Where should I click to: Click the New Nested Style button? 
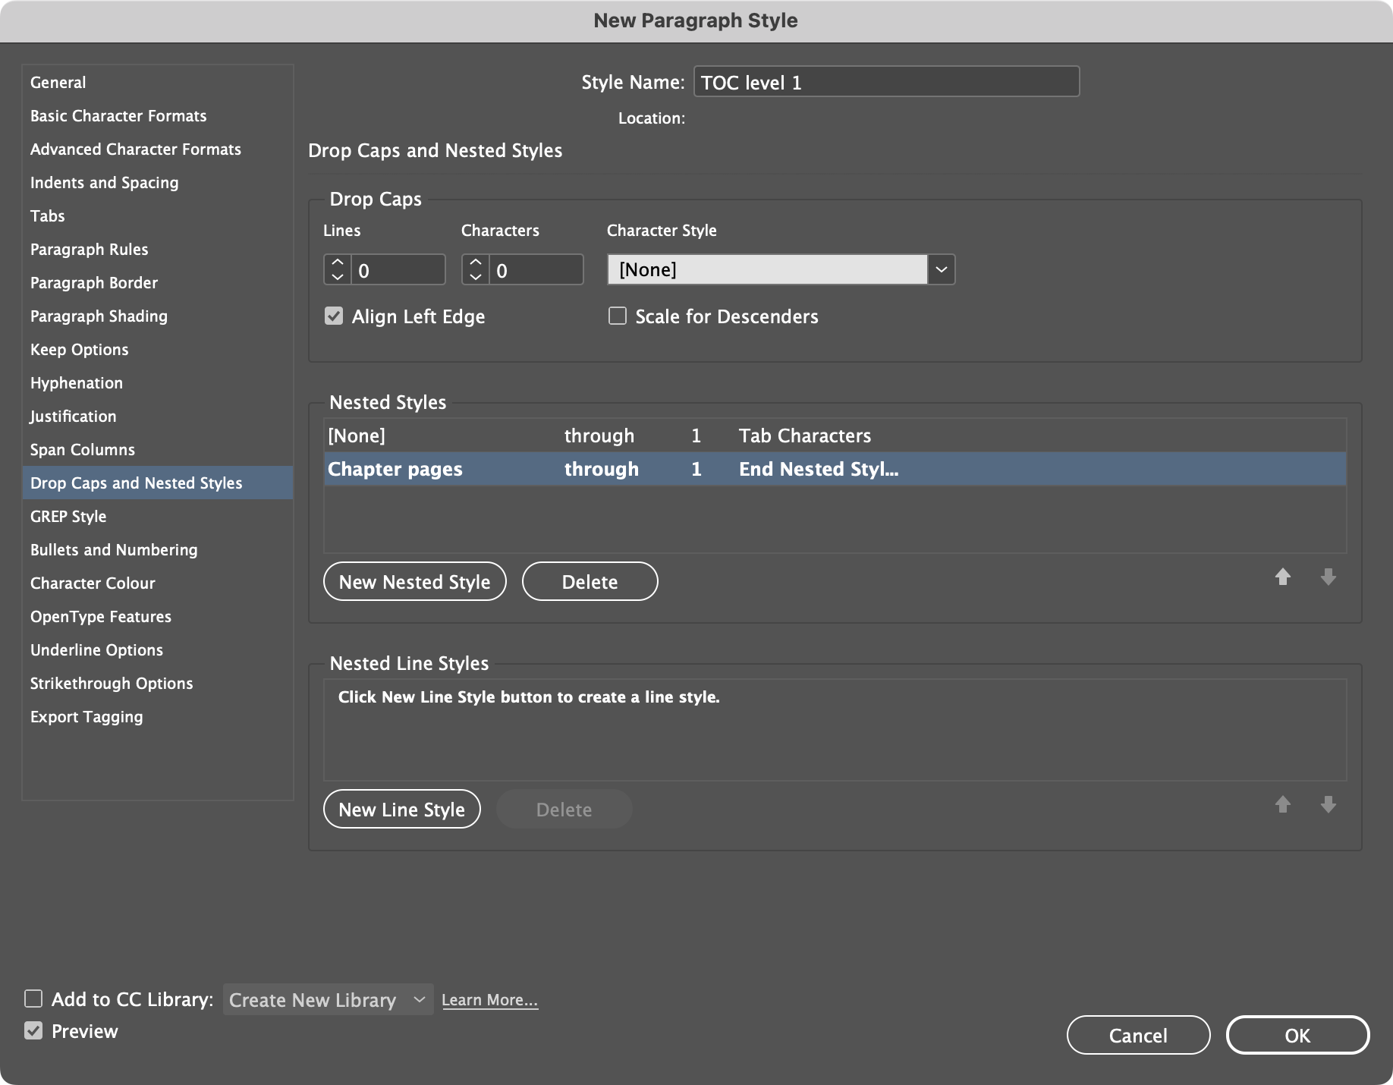[414, 581]
